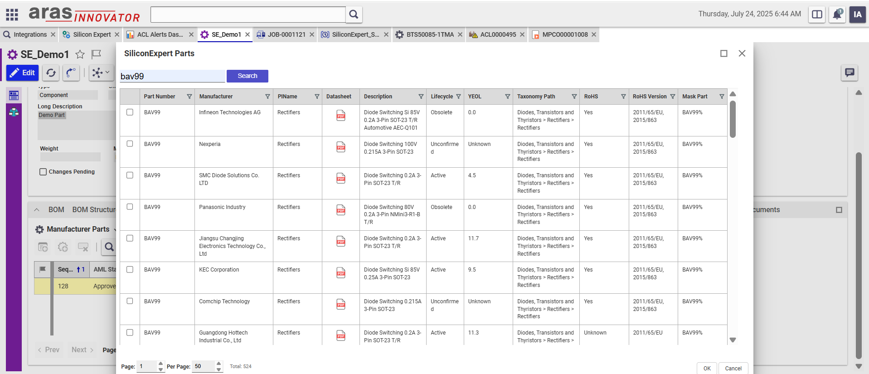Image resolution: width=869 pixels, height=374 pixels.
Task: Refresh the SE_Demo1 item
Action: (x=51, y=73)
